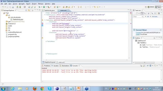Image resolution: width=163 pixels, height=91 pixels.
Task: Open the Window menu
Action: 48,4
